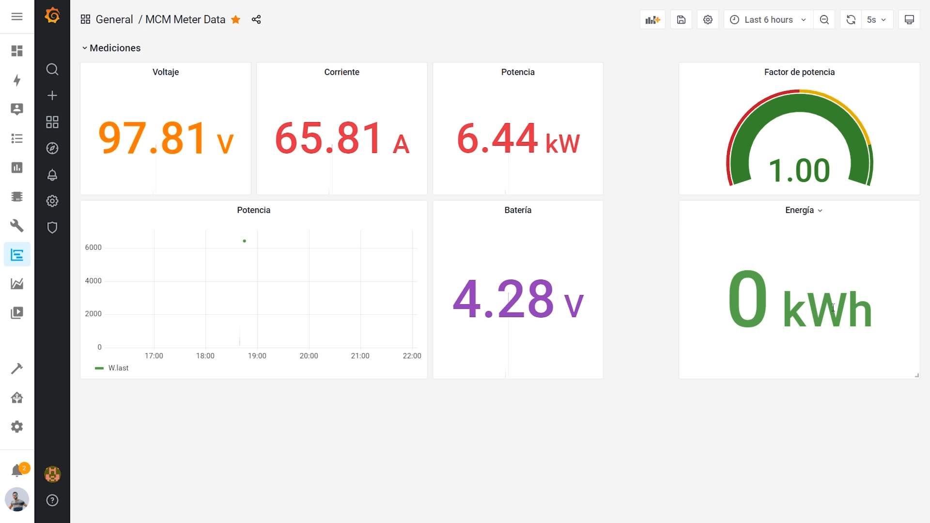Open the 5s refresh interval dropdown
Image resolution: width=930 pixels, height=523 pixels.
coord(877,20)
